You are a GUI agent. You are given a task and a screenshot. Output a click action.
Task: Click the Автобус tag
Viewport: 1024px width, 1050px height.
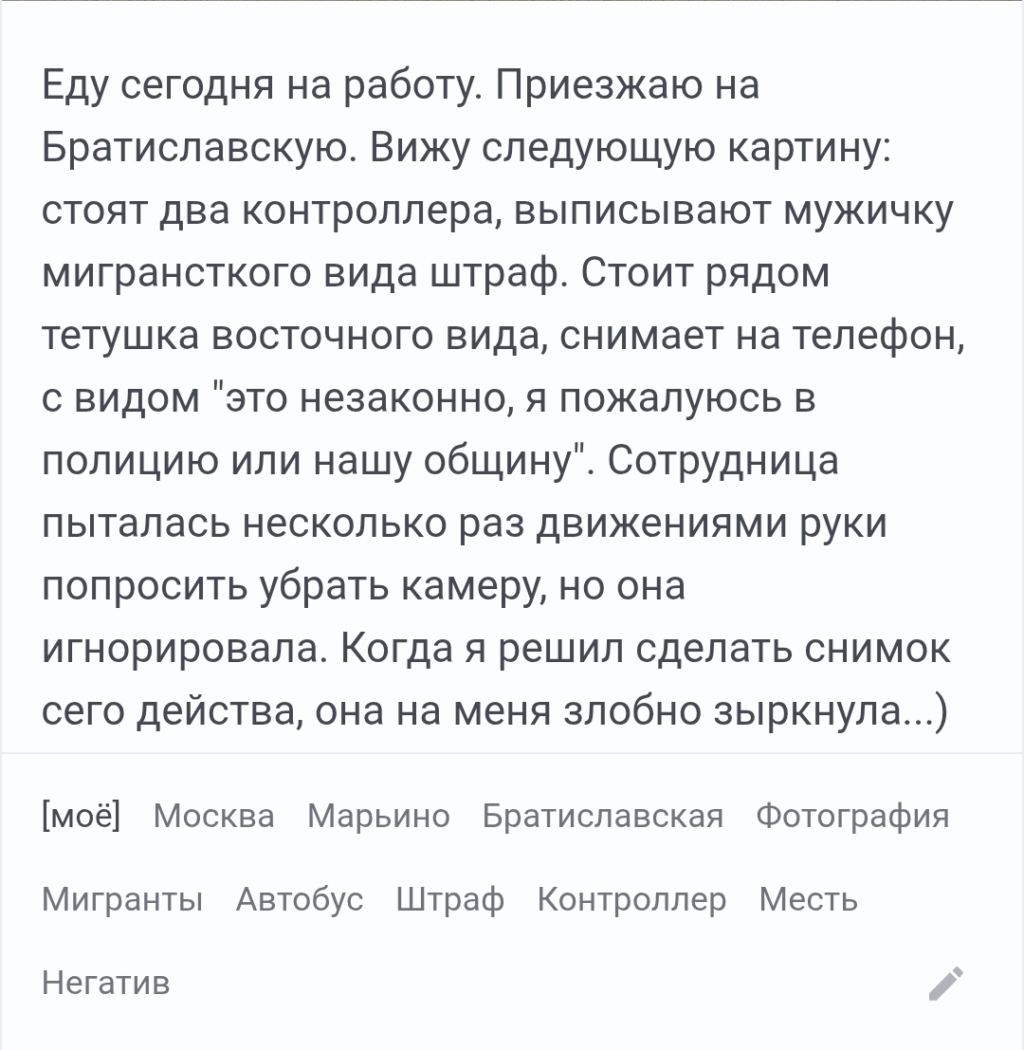tap(300, 899)
